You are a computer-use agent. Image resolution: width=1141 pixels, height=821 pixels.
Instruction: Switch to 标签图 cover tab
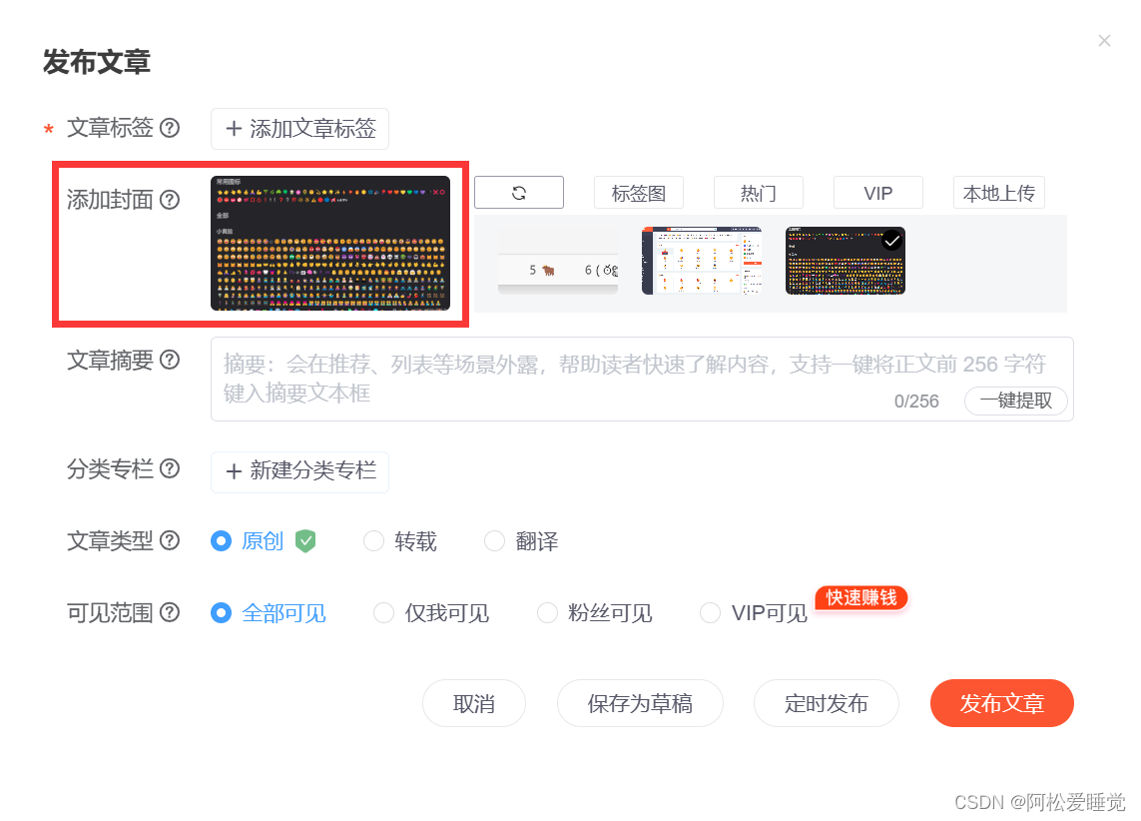pyautogui.click(x=638, y=193)
